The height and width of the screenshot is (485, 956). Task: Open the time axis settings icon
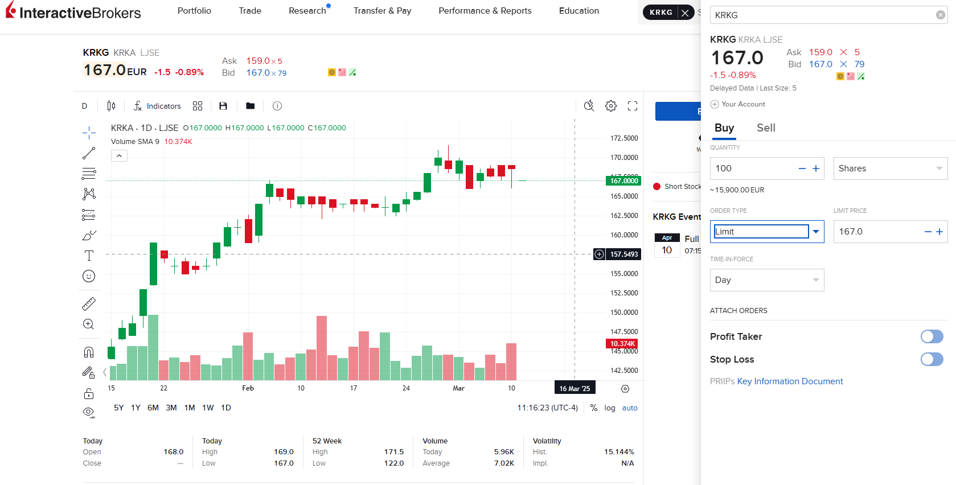(x=625, y=389)
